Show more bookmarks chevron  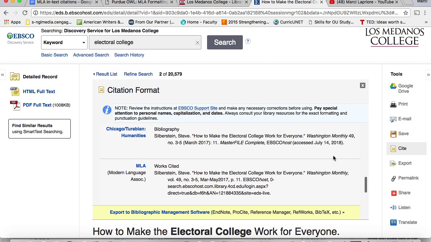[x=426, y=22]
